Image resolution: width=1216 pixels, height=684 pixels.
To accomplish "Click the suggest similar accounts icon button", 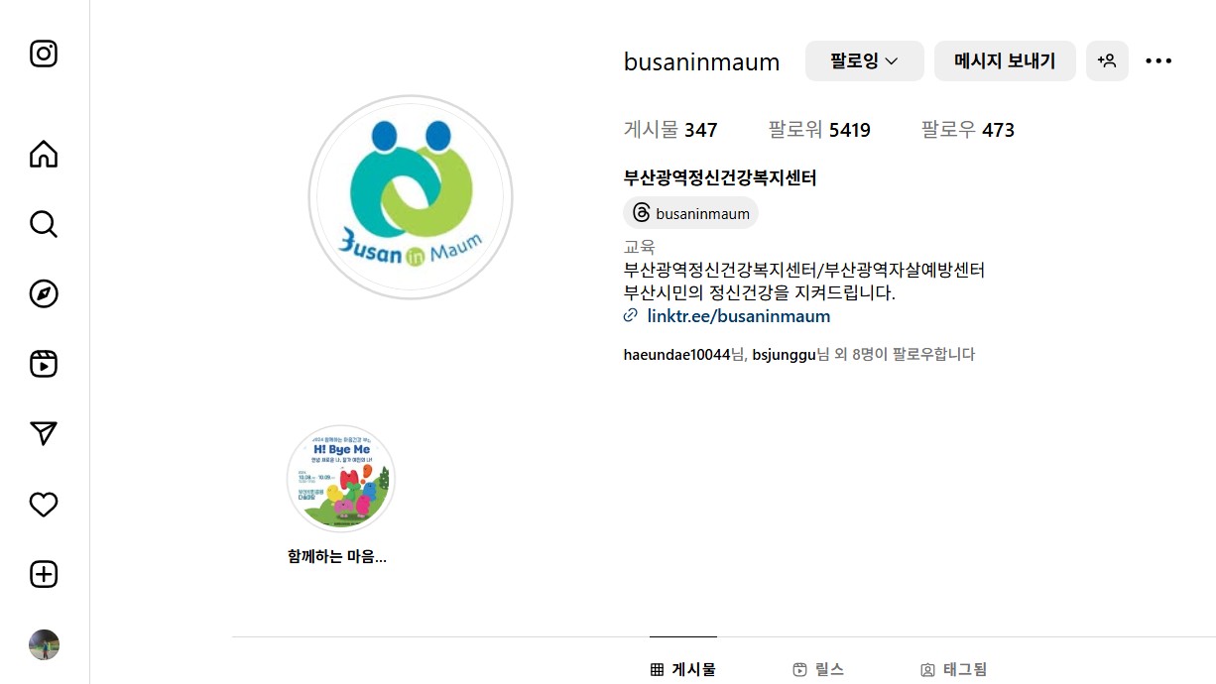I will click(x=1107, y=60).
